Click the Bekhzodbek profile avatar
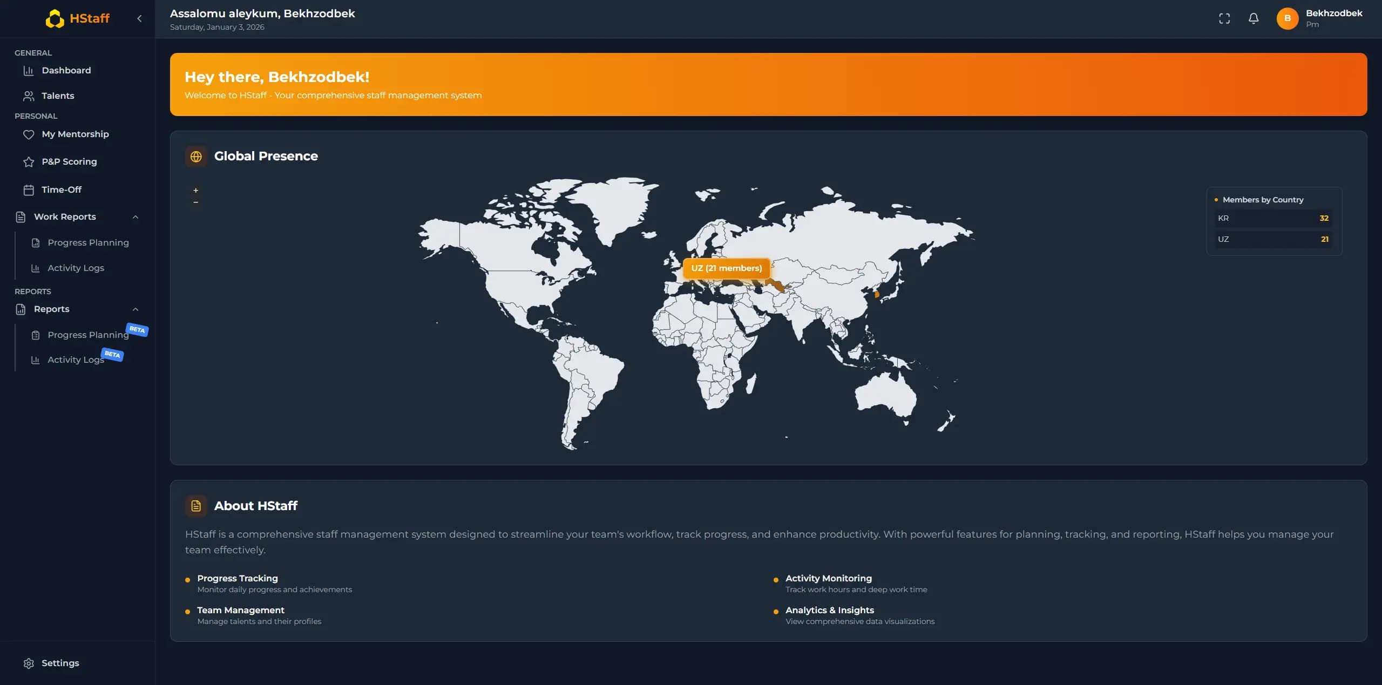Screen dimensions: 1382x685 1287,18
